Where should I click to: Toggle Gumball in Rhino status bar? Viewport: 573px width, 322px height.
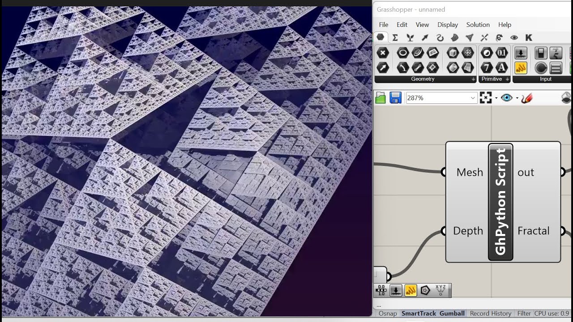point(452,314)
